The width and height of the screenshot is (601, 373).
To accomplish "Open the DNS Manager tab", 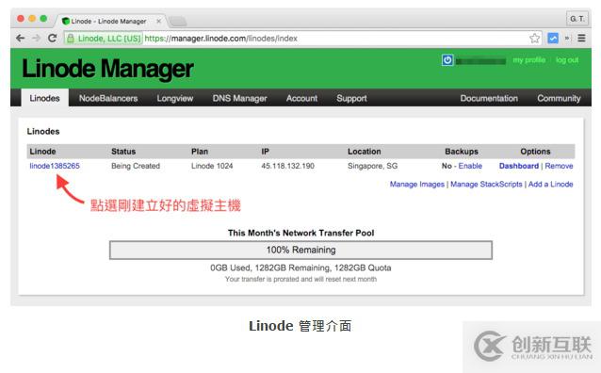I will pos(239,99).
